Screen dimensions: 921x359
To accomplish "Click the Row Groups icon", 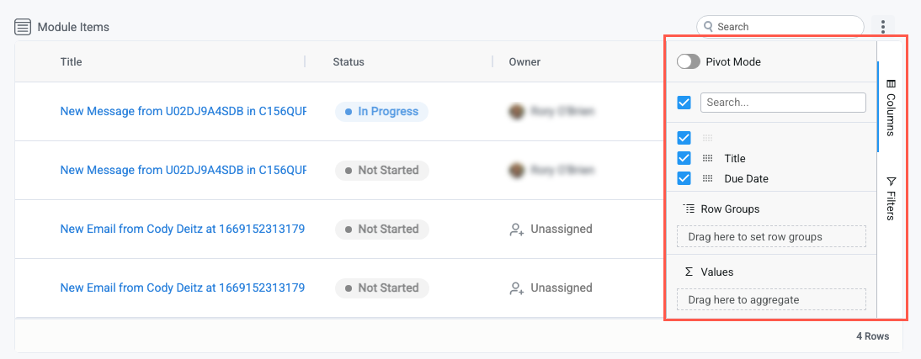I will coord(689,209).
